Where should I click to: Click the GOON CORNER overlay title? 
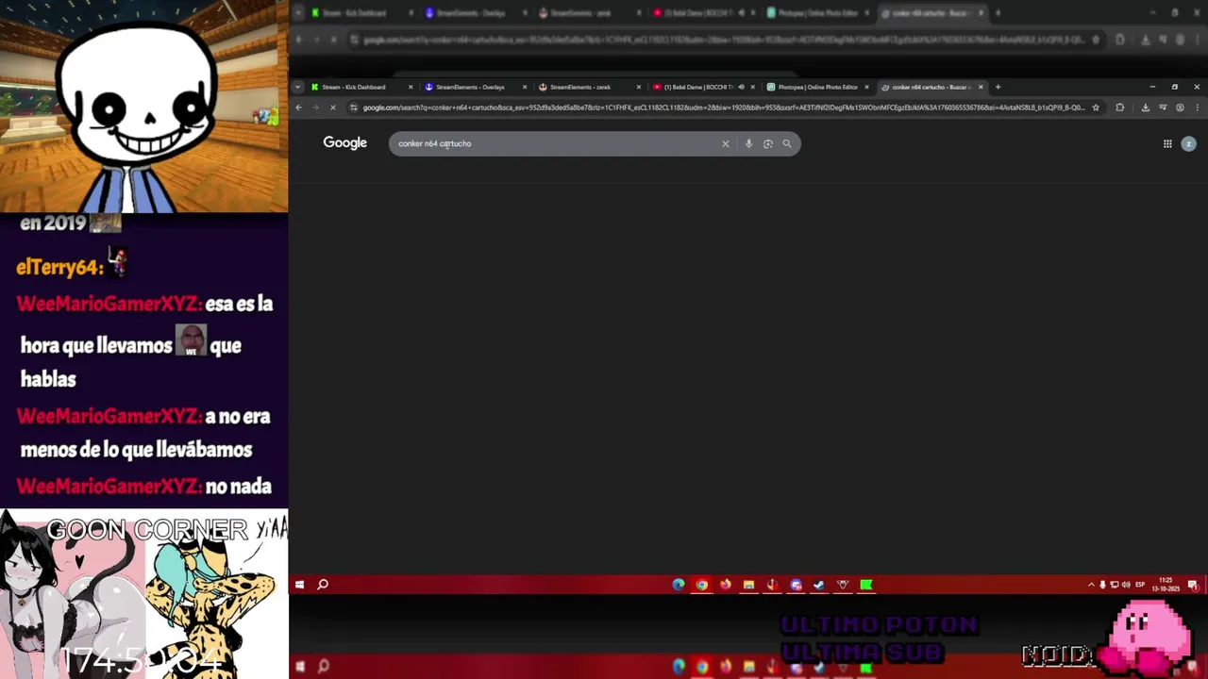tap(146, 530)
